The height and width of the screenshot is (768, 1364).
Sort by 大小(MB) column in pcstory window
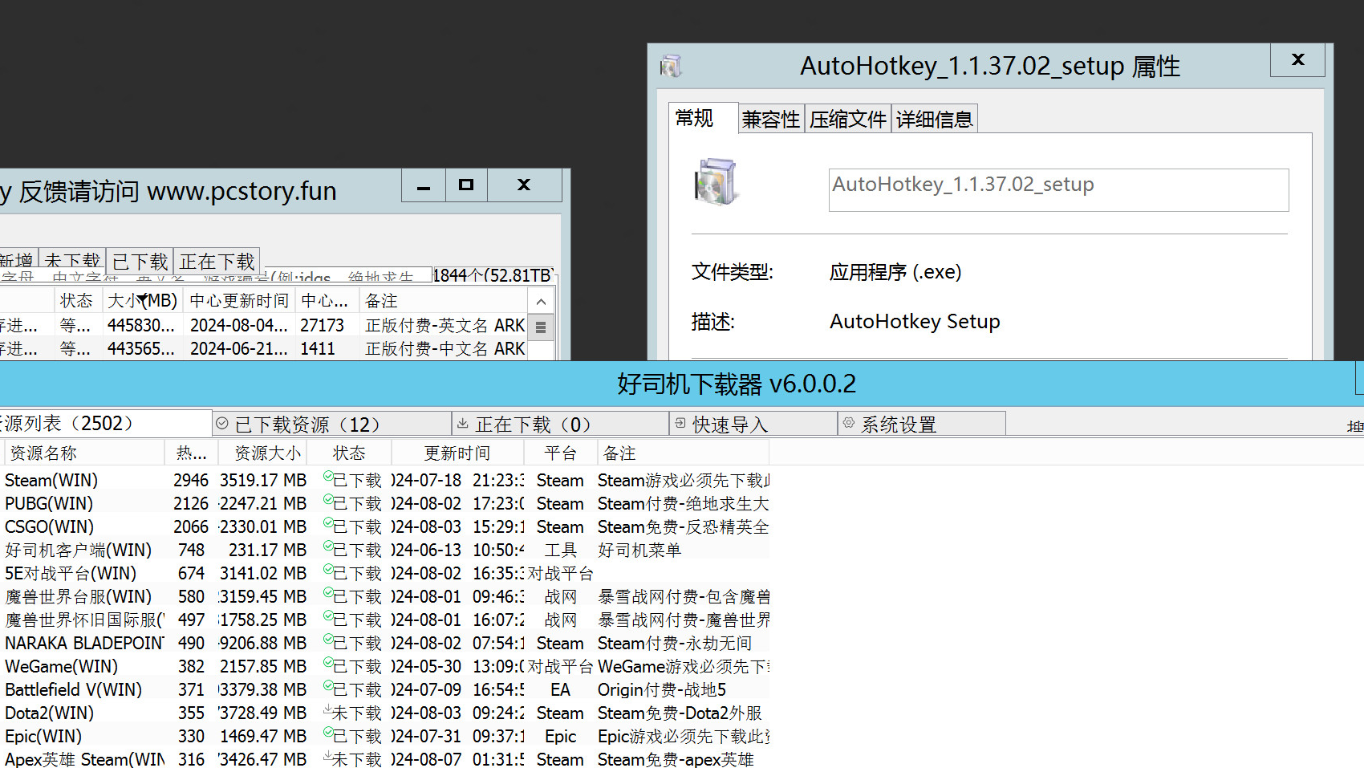click(142, 300)
